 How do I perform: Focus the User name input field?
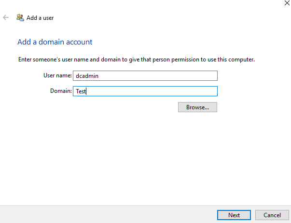click(145, 75)
